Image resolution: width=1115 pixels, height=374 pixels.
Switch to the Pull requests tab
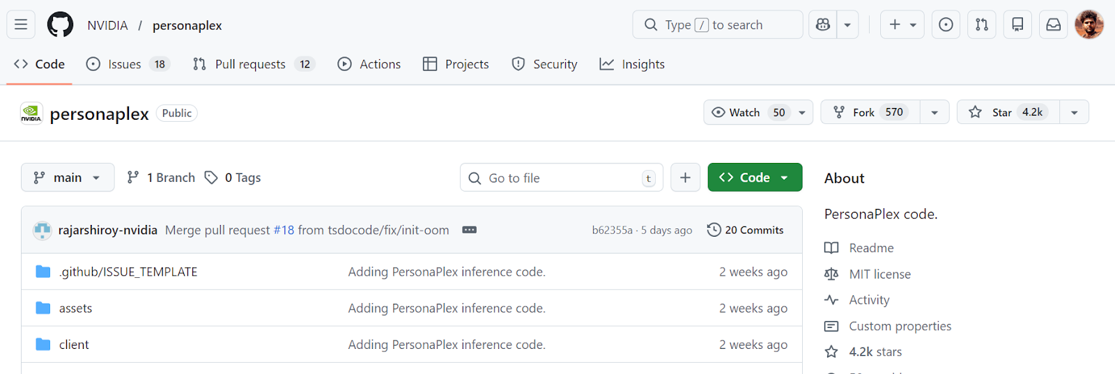[254, 64]
